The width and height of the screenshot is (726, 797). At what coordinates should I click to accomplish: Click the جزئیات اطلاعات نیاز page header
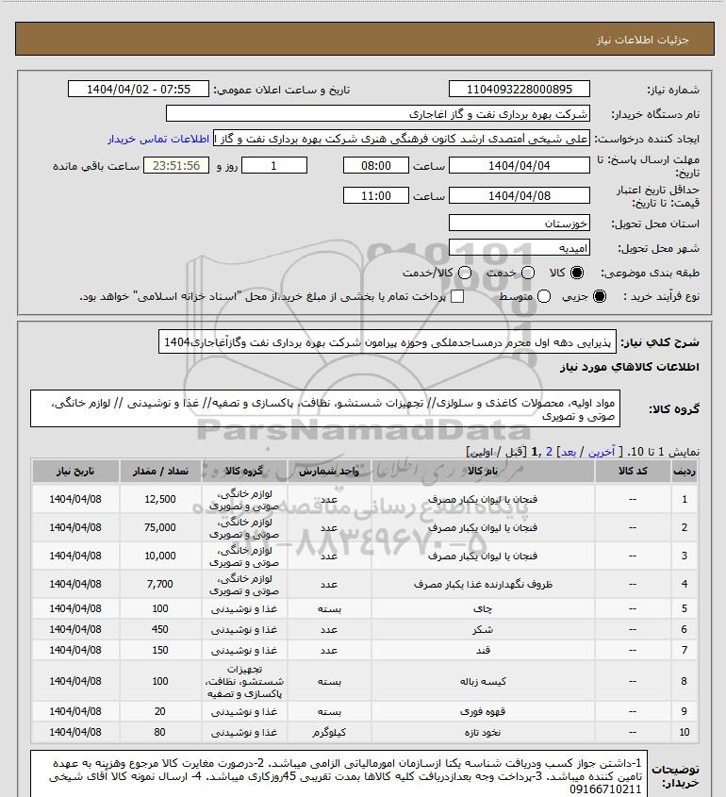(x=643, y=41)
